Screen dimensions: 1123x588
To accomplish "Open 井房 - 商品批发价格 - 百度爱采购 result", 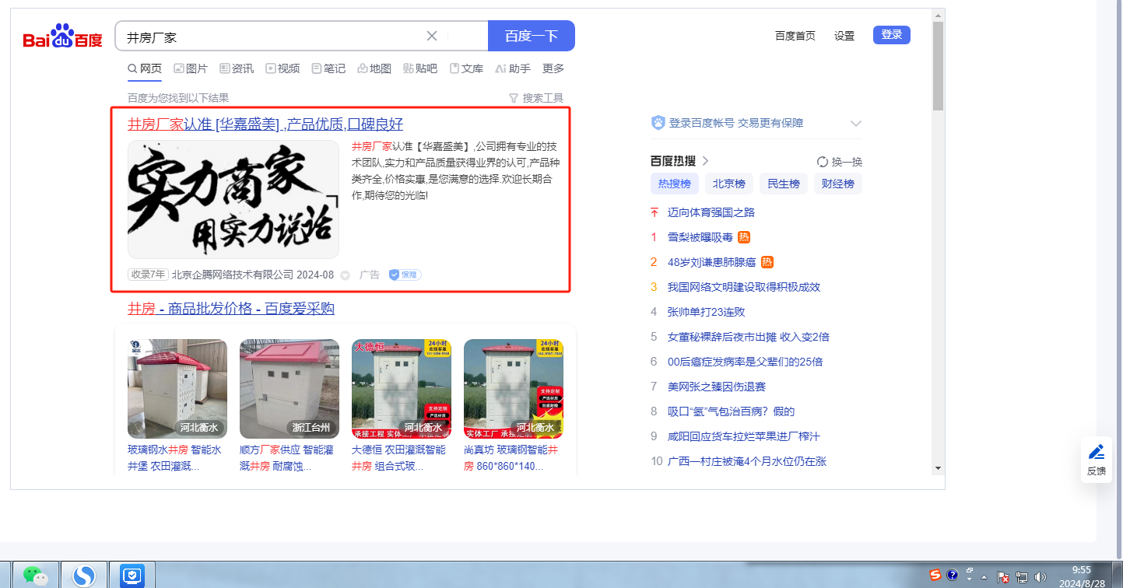I will point(231,309).
